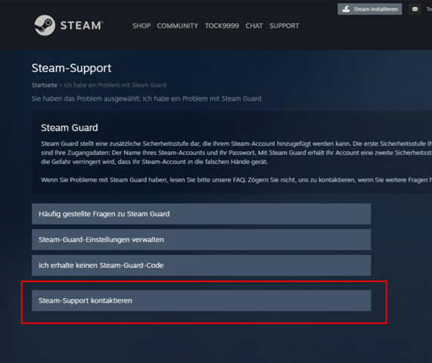
Task: Open the SHOP menu
Action: tap(141, 26)
